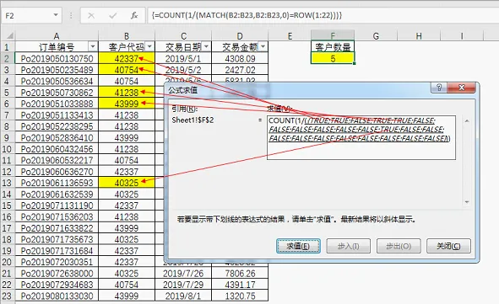Select date cell 2019/5/1
This screenshot has height=304, width=499.
click(x=183, y=58)
